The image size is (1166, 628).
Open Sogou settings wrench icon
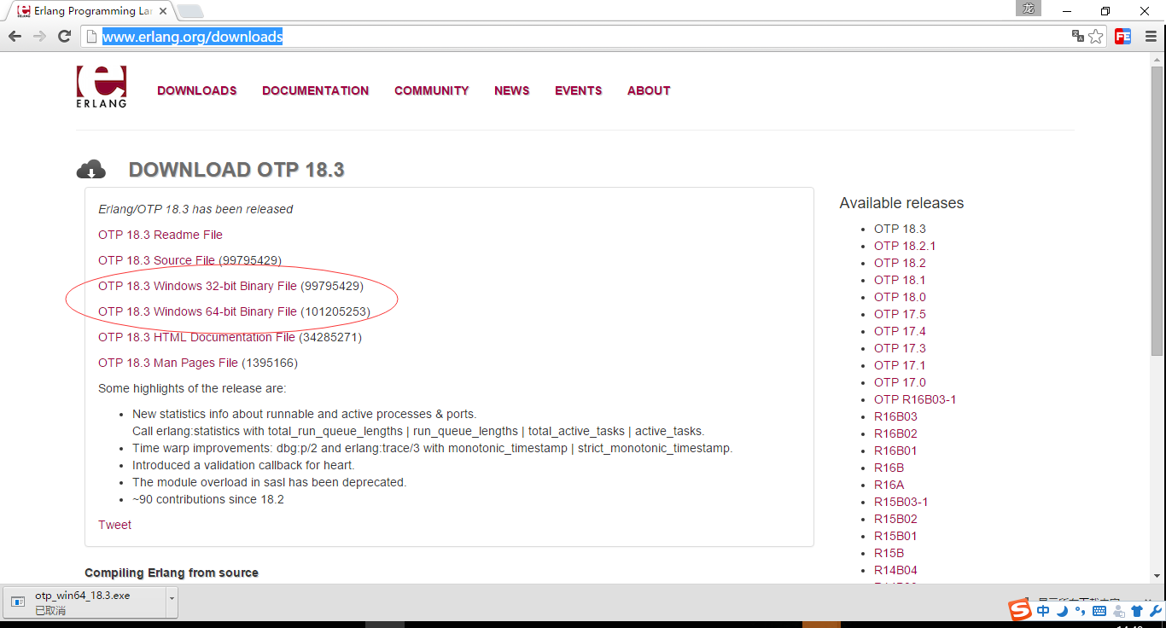coord(1156,611)
